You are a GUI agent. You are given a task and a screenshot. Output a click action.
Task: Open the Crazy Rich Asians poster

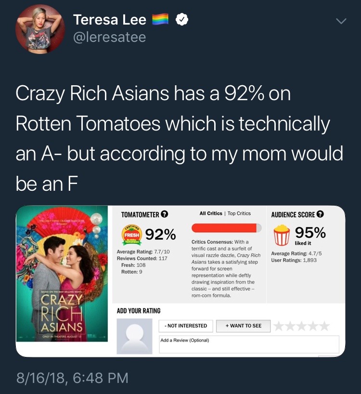[x=62, y=274]
